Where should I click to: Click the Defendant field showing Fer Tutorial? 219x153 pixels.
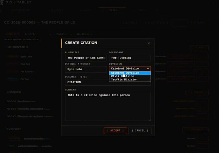click(130, 58)
